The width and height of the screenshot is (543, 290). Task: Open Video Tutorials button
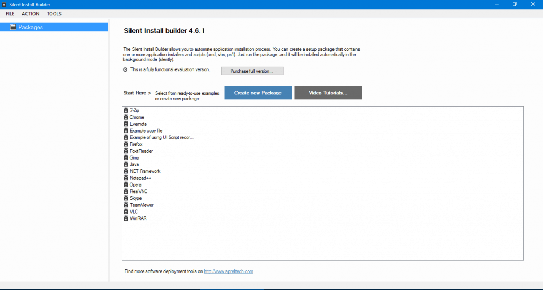point(328,93)
